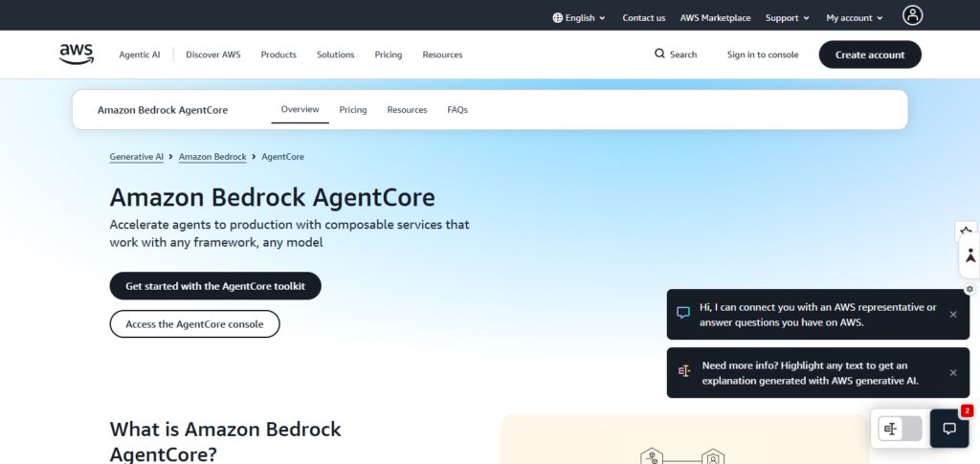Screen dimensions: 980x464
Task: Expand the Support dropdown
Action: click(788, 18)
